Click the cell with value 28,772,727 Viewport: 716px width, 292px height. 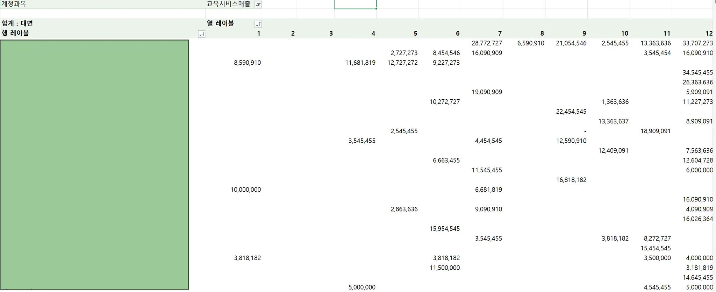487,43
